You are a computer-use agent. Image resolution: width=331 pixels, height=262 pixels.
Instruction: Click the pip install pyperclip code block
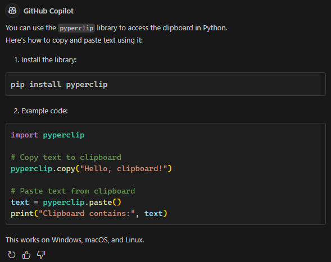[166, 84]
